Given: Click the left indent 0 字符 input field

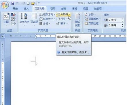Looking at the screenshot, I should [115, 20].
